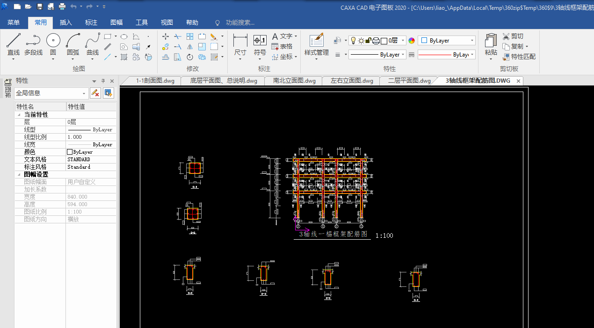Collapse the 图幅设置 section
This screenshot has height=328, width=594.
(19, 174)
